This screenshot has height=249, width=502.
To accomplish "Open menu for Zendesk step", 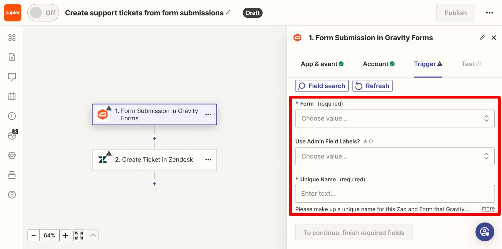I will click(x=208, y=160).
